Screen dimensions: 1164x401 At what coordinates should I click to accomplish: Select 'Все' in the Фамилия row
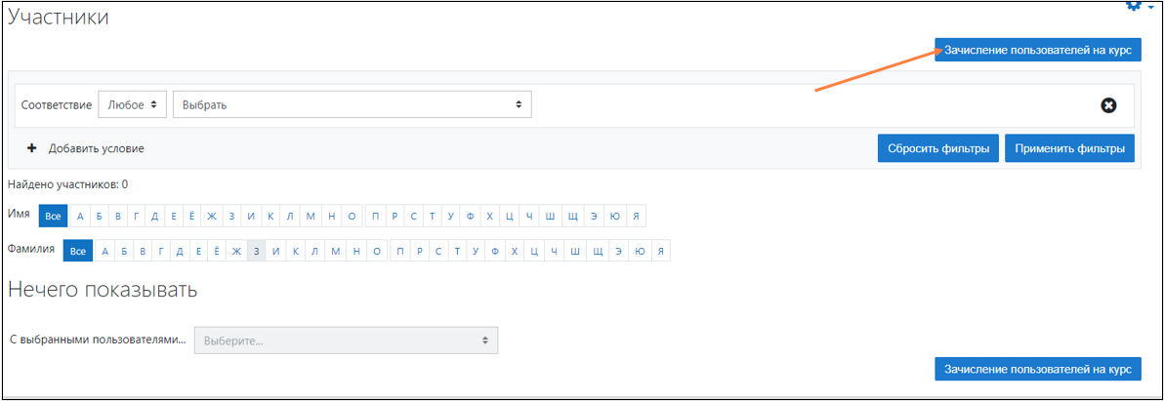tap(78, 252)
